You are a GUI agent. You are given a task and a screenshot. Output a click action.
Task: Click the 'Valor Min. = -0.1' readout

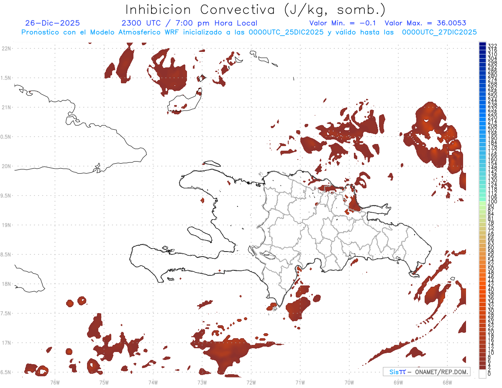coord(343,23)
